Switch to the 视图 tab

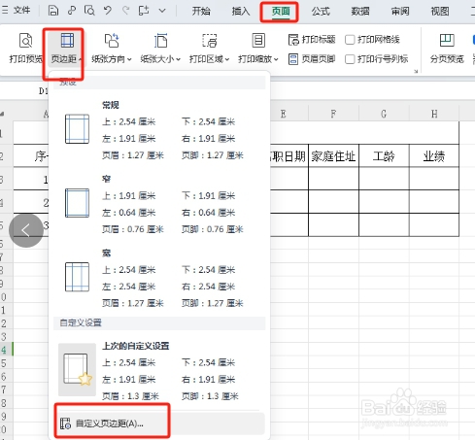click(440, 12)
